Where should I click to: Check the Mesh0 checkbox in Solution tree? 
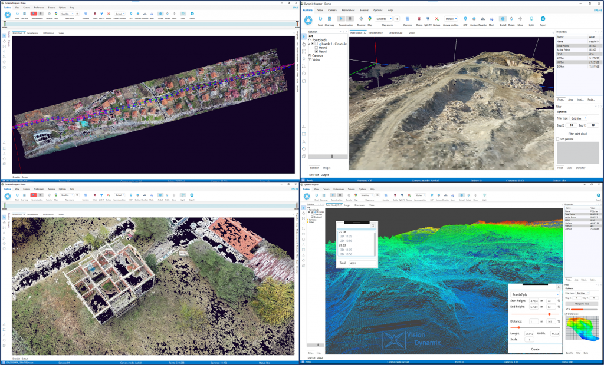pyautogui.click(x=316, y=48)
